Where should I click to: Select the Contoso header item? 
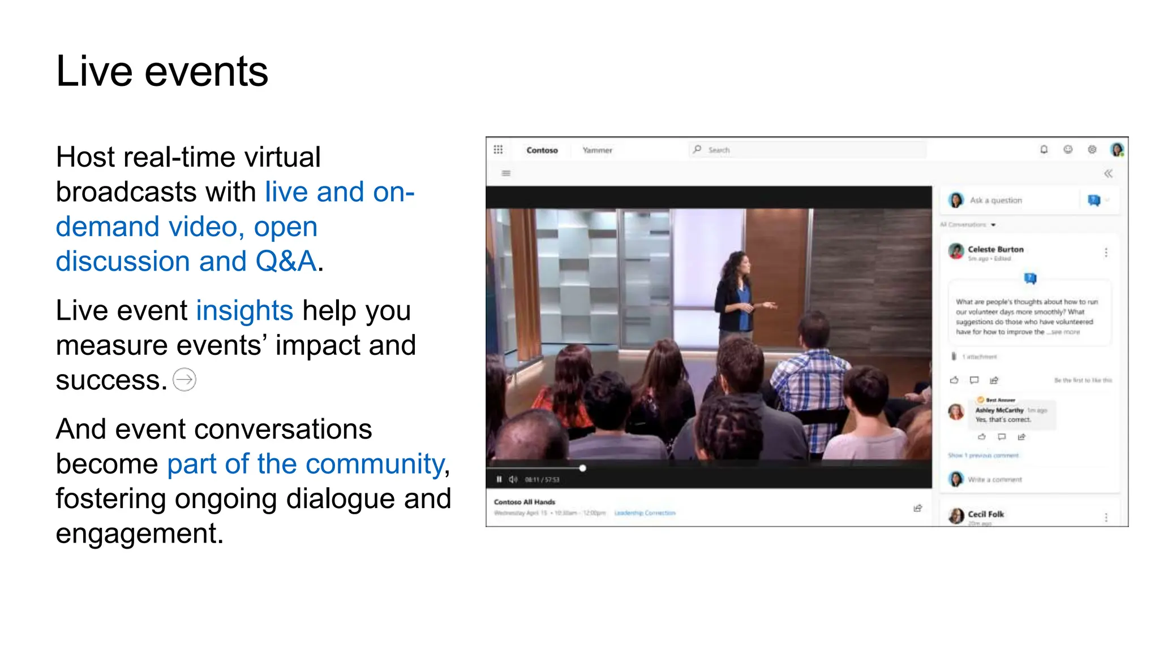point(542,150)
